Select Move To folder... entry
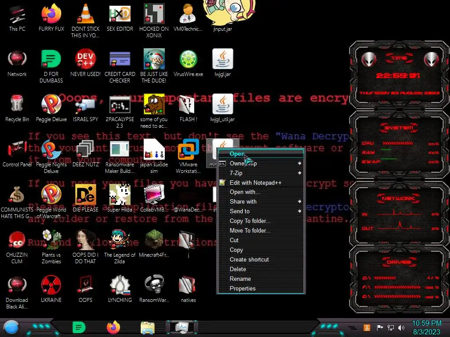 click(x=261, y=230)
